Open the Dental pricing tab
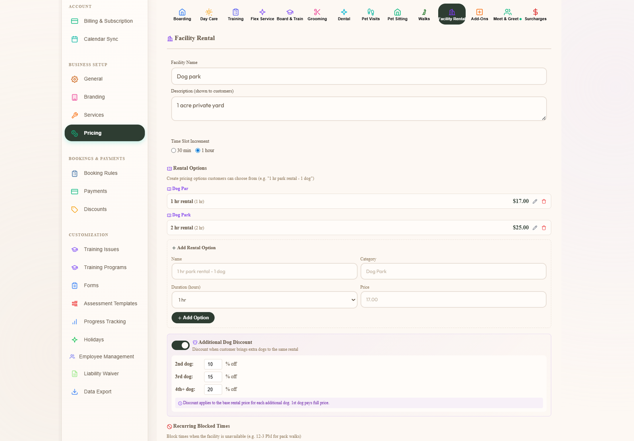 click(x=344, y=14)
